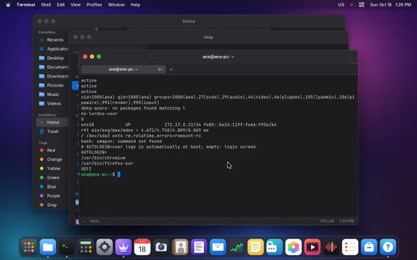417x260 pixels.
Task: Open the purple crown app in dock
Action: click(x=123, y=247)
